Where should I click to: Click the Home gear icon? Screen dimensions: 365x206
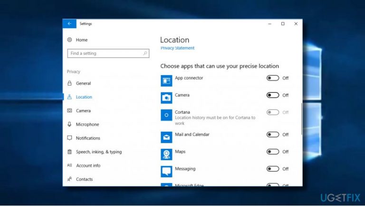click(69, 39)
